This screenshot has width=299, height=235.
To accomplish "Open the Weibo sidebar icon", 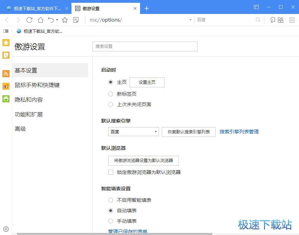I will [6, 86].
